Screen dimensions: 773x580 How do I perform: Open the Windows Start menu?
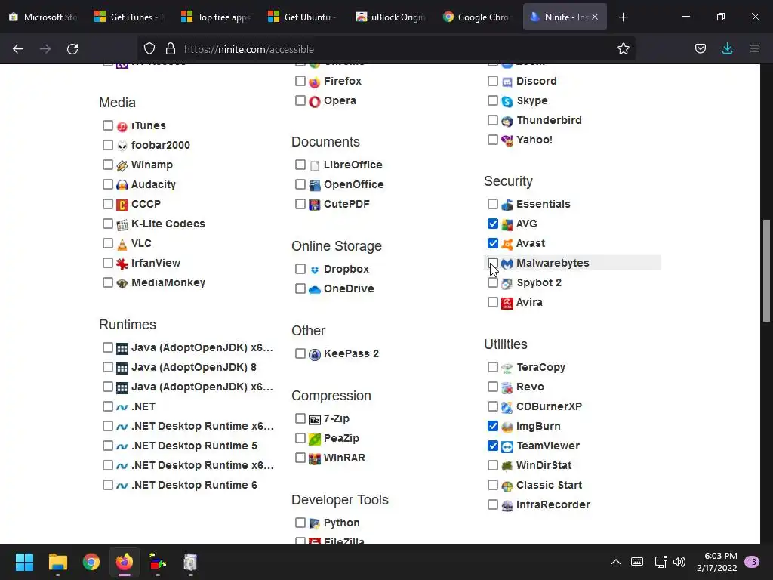tap(24, 562)
